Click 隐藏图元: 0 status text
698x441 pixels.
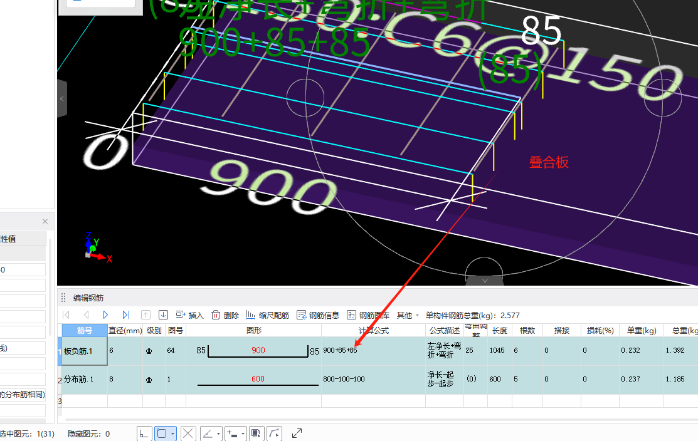tap(88, 433)
